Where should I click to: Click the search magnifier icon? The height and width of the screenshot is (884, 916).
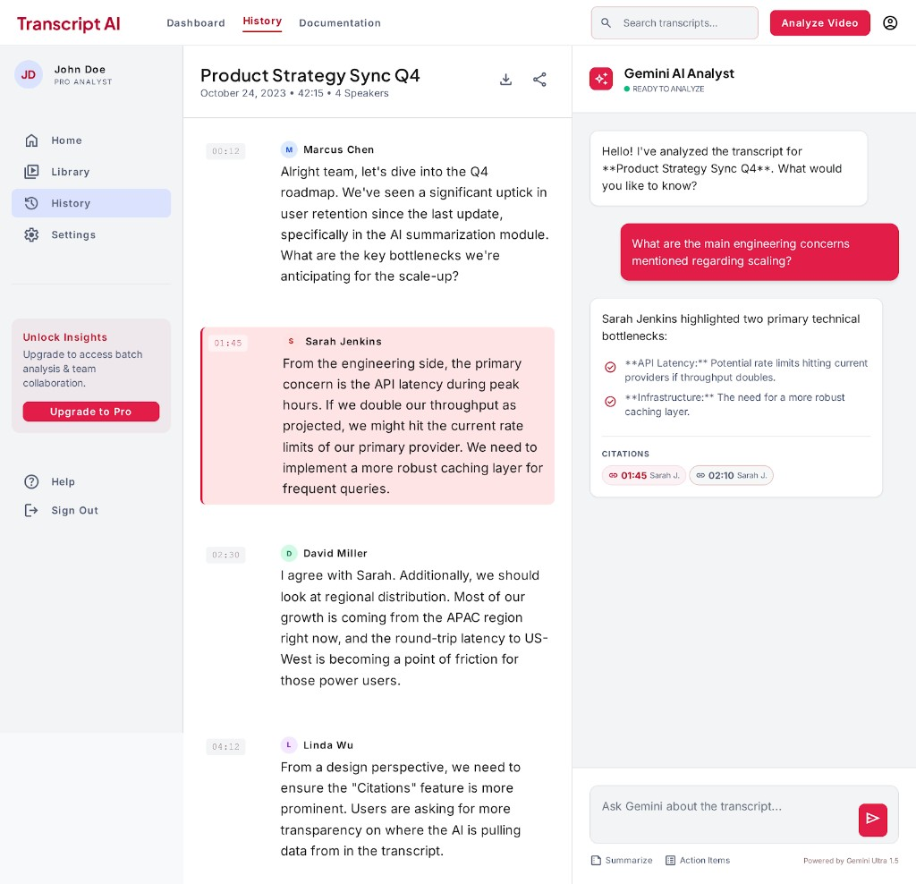pos(606,22)
